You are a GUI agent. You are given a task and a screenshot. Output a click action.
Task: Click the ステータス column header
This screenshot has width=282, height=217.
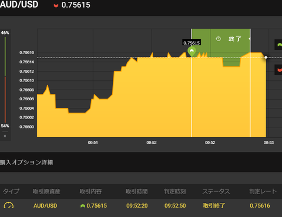pos(216,191)
